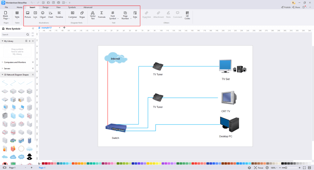Click the Undo arrow in title bar

tap(32, 2)
